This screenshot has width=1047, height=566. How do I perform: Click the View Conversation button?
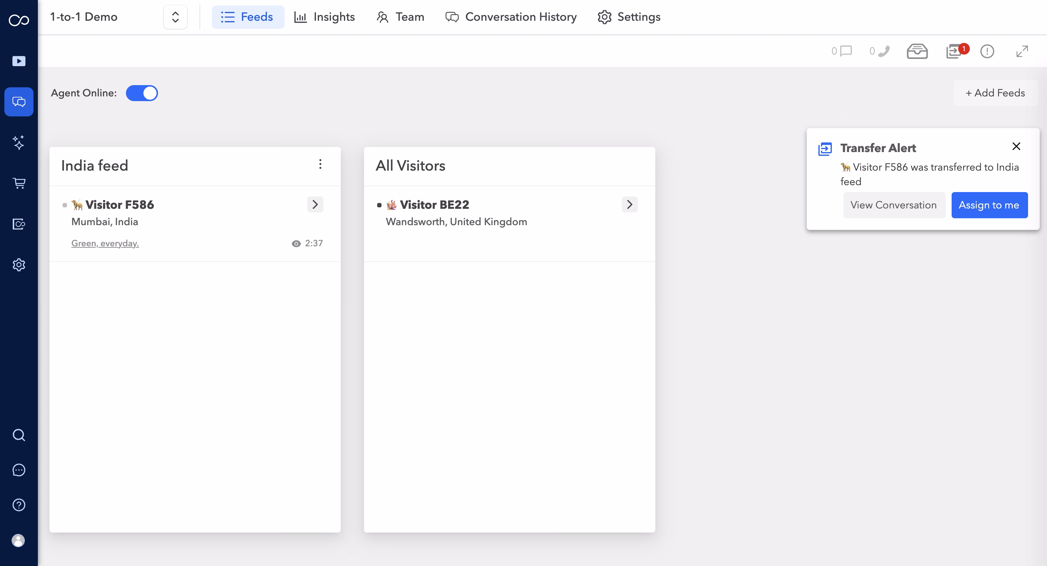point(893,205)
